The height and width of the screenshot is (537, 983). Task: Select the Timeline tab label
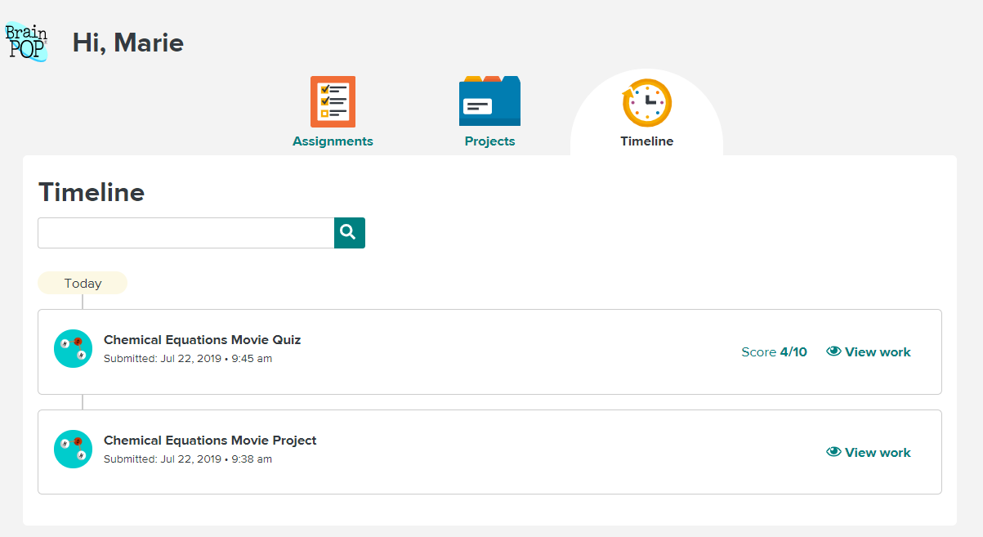coord(646,141)
